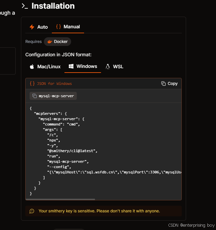Click the warning icon beside smithery key notice
This screenshot has width=216, height=230.
pos(32,211)
